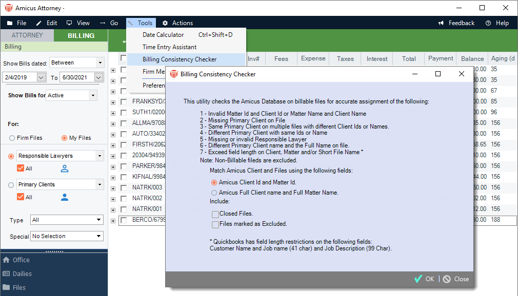Open the Edit menu
The image size is (518, 296).
(x=47, y=23)
